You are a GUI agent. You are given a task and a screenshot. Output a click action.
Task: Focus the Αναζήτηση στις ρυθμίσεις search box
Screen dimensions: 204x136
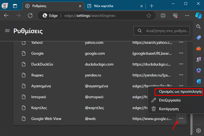point(162,31)
